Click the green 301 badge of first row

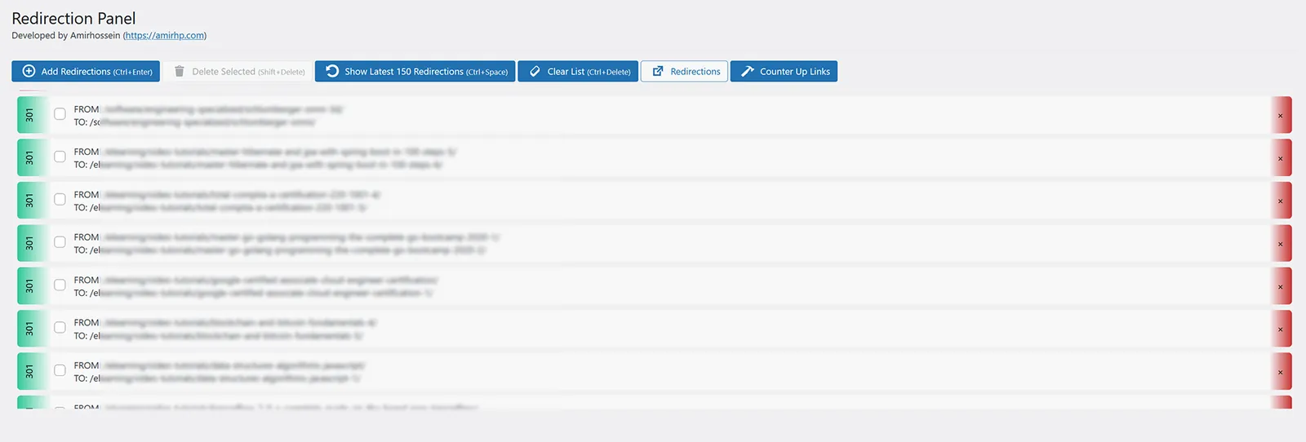pyautogui.click(x=31, y=115)
